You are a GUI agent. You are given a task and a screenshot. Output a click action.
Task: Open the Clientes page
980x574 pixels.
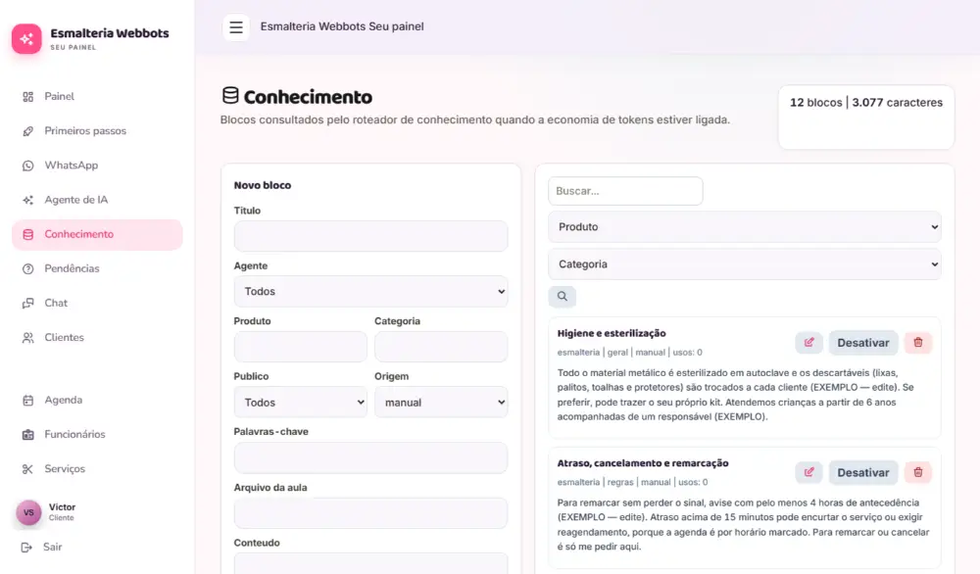[x=97, y=337]
